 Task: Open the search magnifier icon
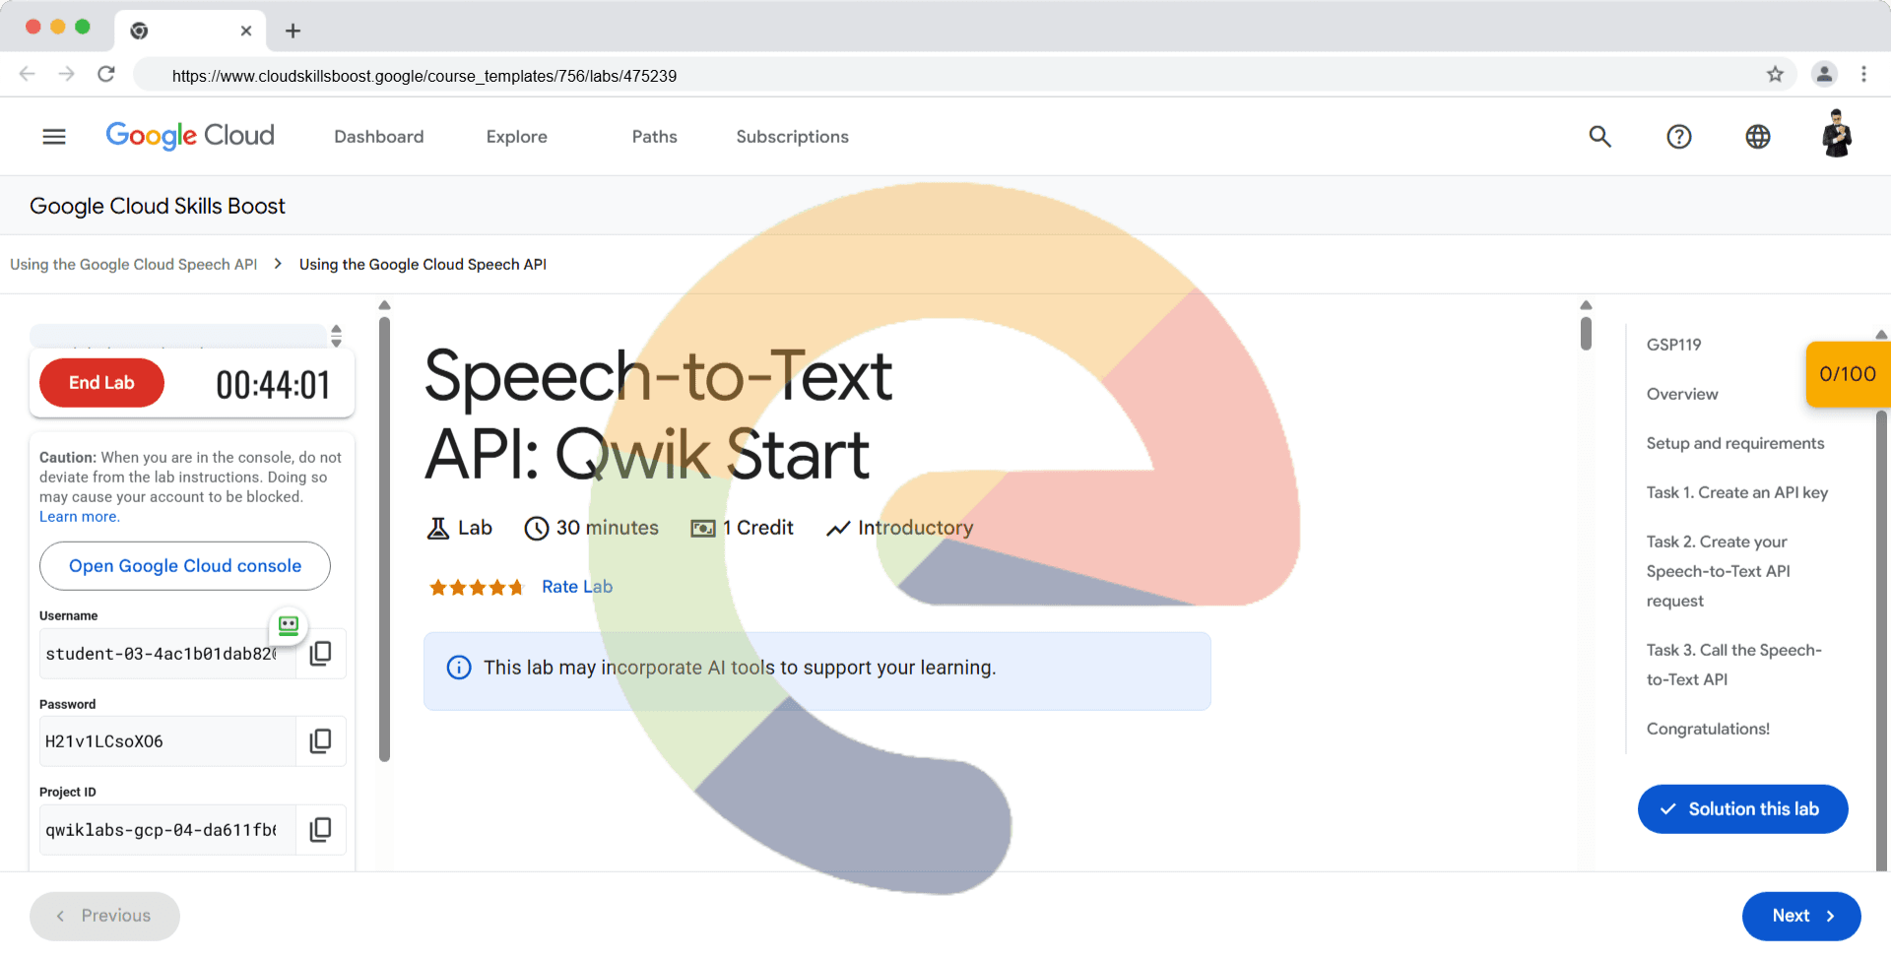(1600, 137)
